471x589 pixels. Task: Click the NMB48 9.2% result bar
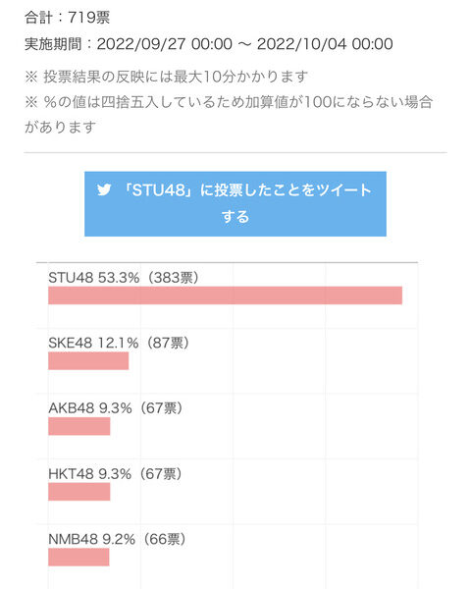click(78, 557)
